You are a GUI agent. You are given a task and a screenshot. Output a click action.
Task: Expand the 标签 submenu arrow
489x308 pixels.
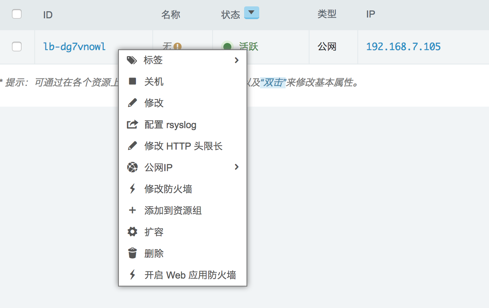[237, 60]
